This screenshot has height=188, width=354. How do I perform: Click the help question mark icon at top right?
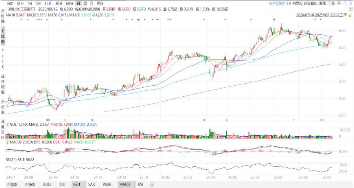(345, 3)
